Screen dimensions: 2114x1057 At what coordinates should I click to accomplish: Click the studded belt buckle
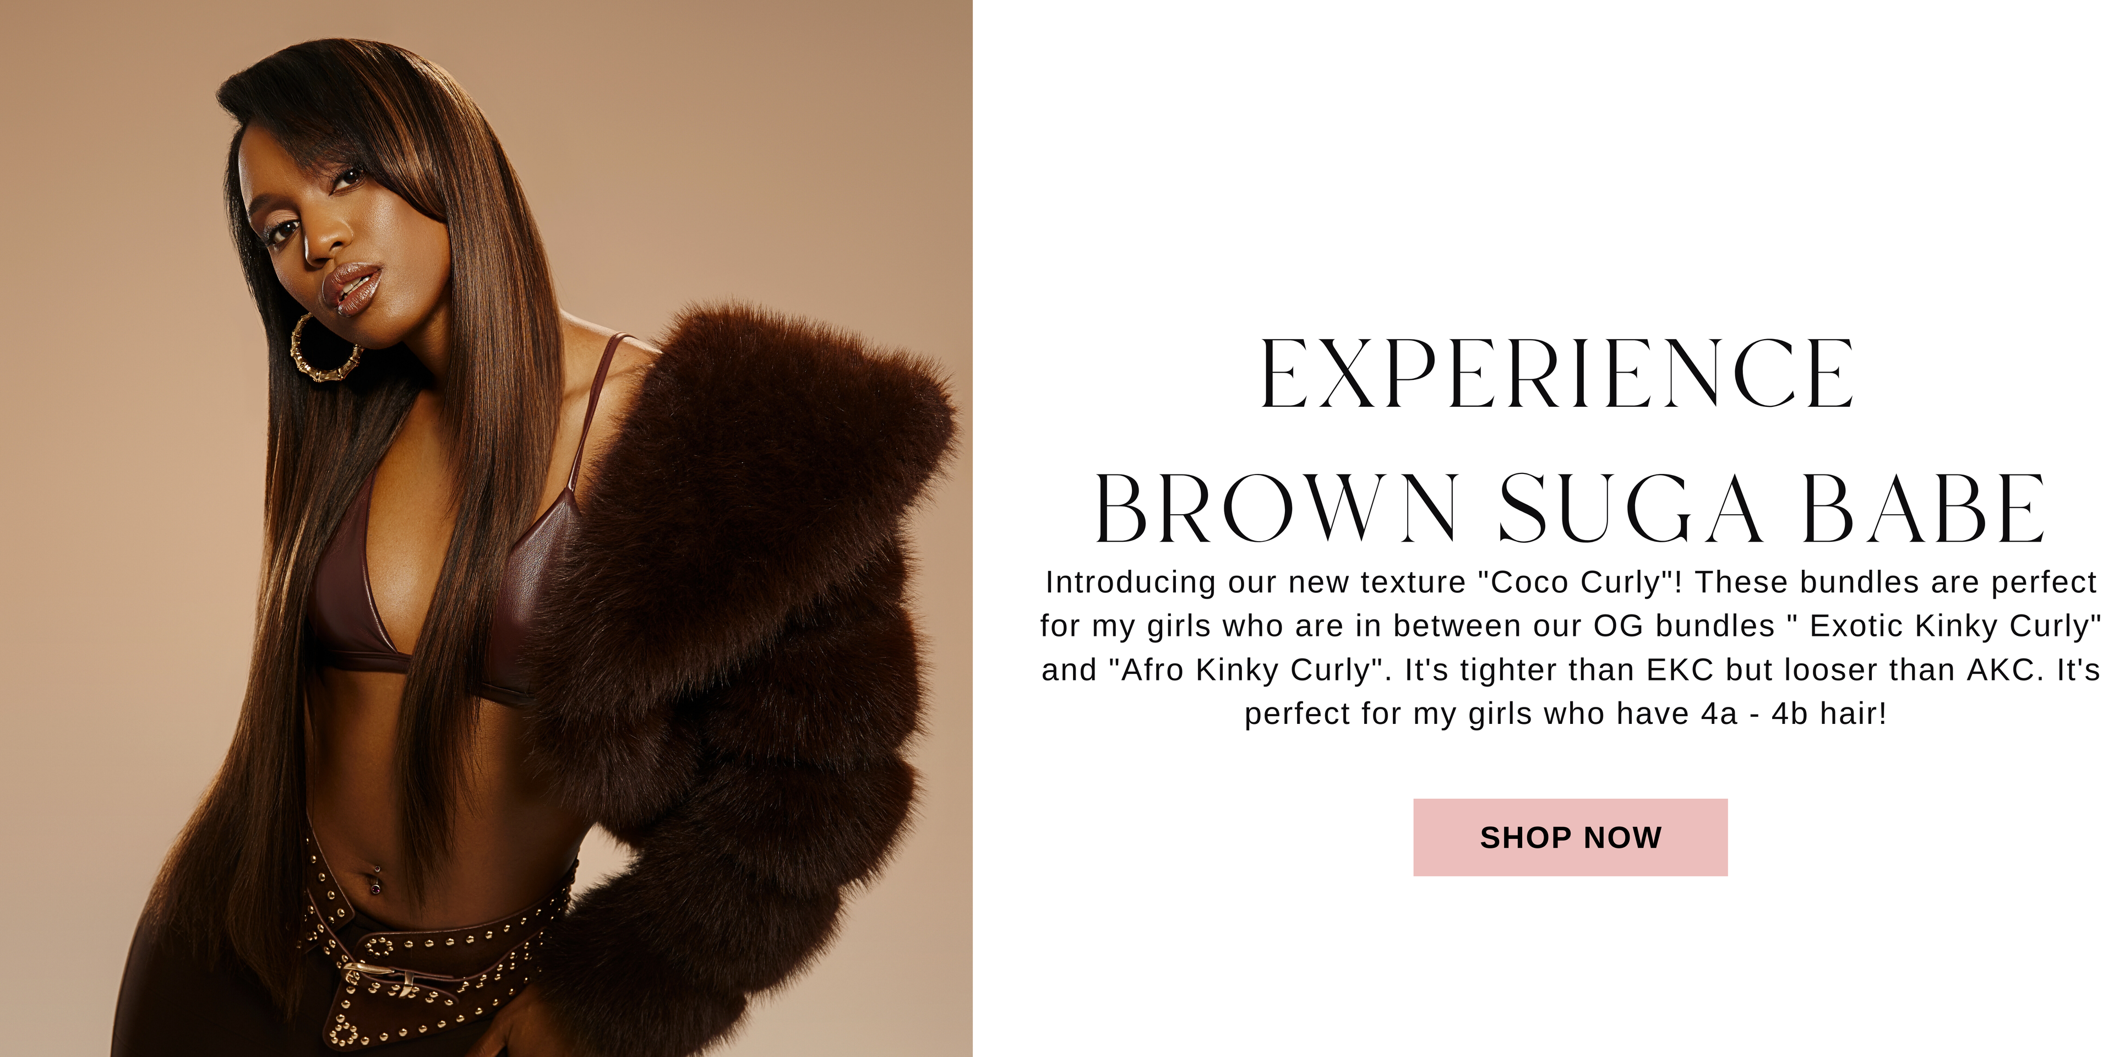(386, 980)
